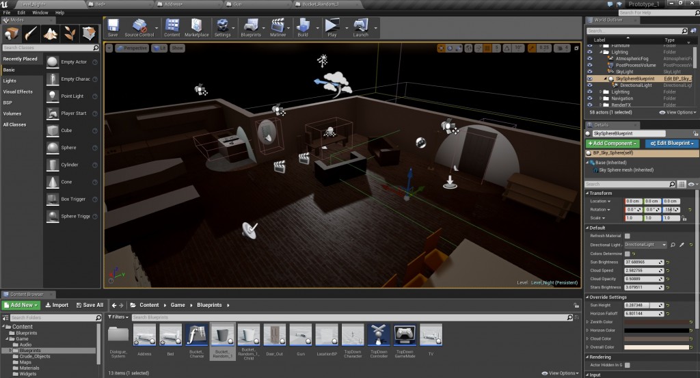
Task: Toggle viewport grid snapping icon
Action: tap(487, 48)
